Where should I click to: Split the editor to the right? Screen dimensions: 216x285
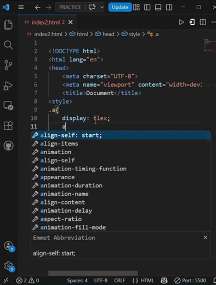click(x=203, y=22)
